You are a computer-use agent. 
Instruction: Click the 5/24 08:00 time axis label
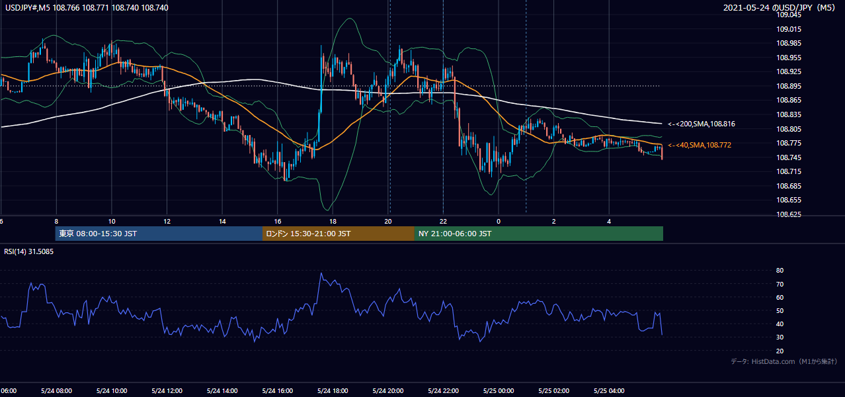(x=56, y=390)
